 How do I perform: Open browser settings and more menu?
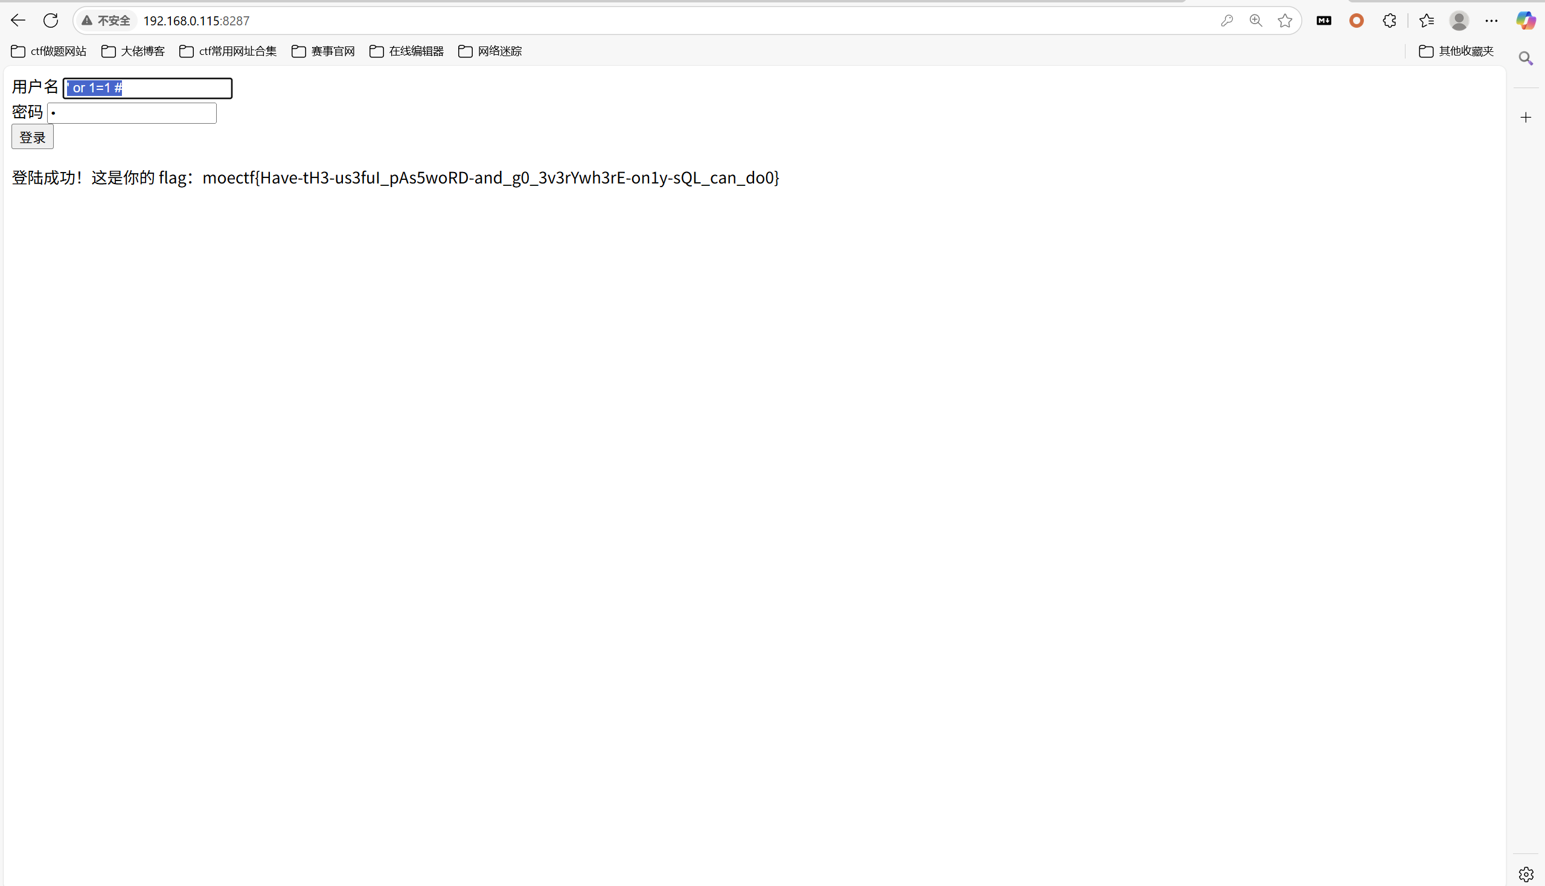click(x=1491, y=21)
